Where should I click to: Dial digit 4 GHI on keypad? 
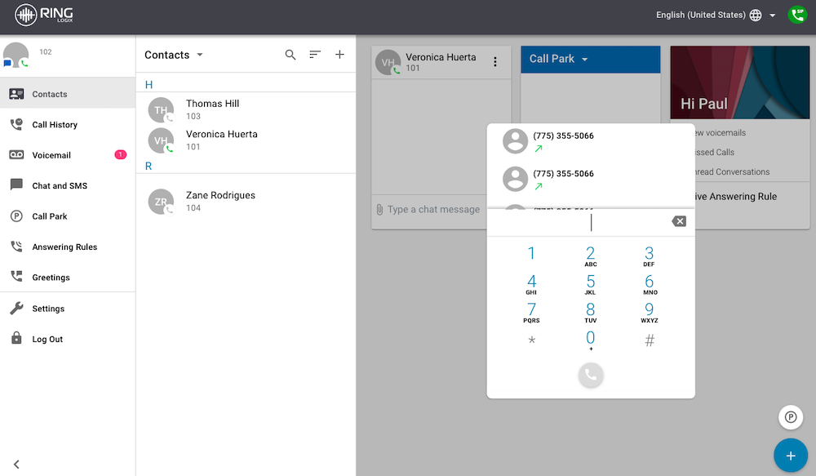point(531,284)
